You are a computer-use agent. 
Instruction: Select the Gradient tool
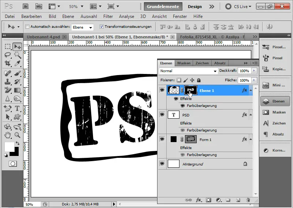click(x=17, y=90)
